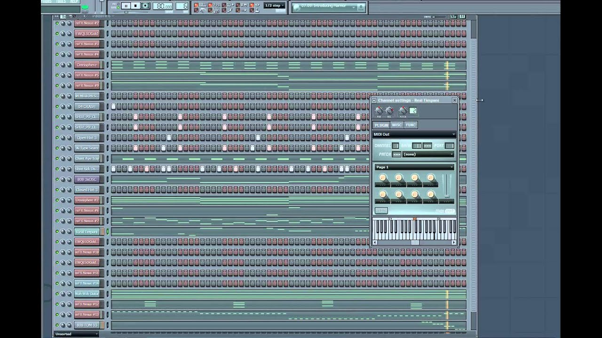Click the volume knob in Channel settings
602x338 pixels.
(x=389, y=111)
